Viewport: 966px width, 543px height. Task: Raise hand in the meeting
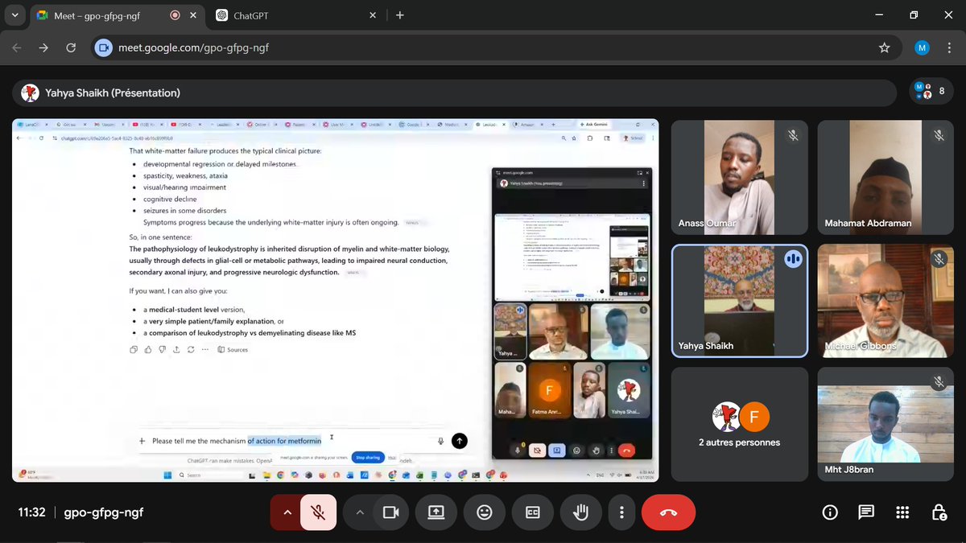coord(580,512)
